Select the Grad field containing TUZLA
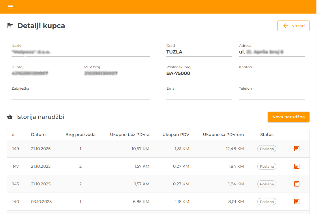 (199, 52)
